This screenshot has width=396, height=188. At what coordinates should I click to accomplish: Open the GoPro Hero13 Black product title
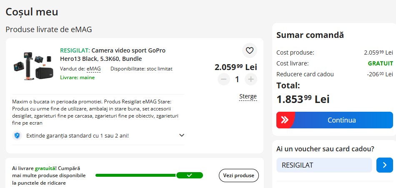(x=113, y=55)
